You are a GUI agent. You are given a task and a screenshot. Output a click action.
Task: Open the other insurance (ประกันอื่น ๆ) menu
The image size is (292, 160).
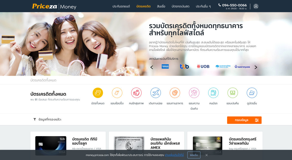click(x=203, y=6)
